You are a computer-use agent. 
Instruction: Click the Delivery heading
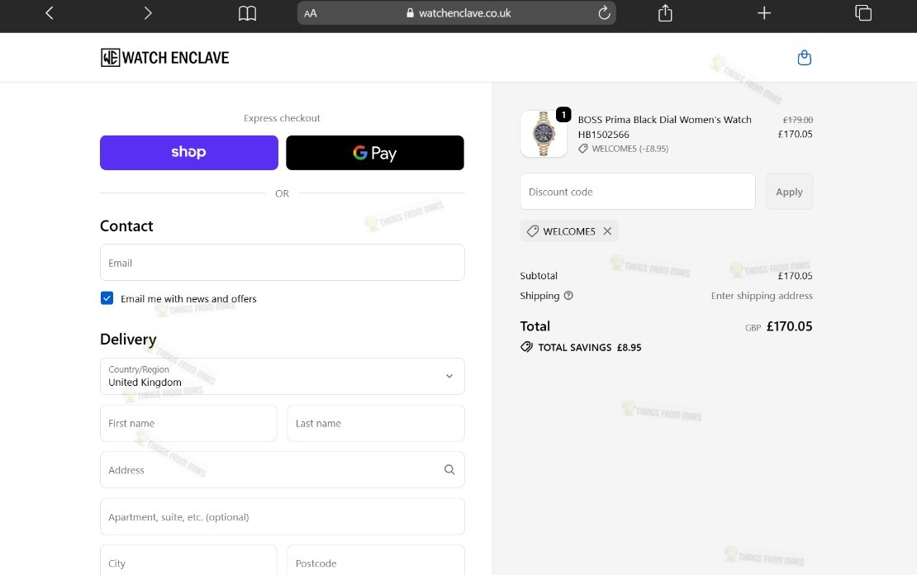coord(128,340)
